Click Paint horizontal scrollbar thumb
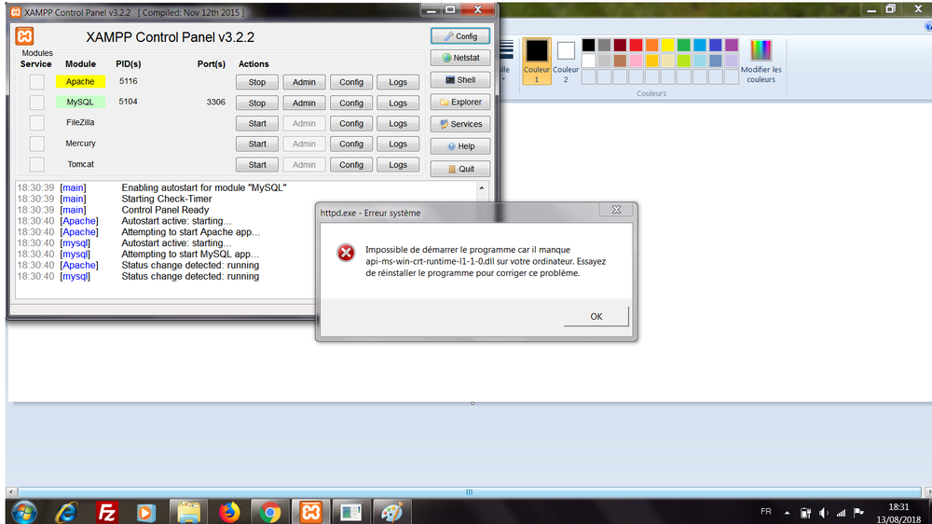This screenshot has height=524, width=932. (x=469, y=492)
